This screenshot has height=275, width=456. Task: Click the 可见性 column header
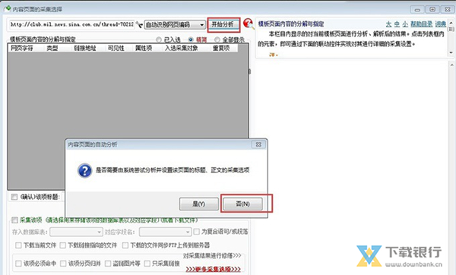click(x=116, y=49)
